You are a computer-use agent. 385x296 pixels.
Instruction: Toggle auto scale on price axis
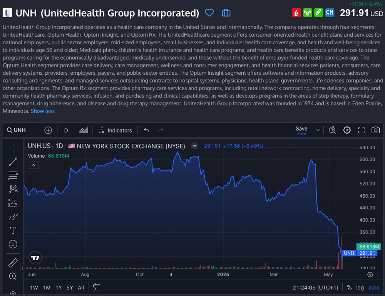coord(373,288)
